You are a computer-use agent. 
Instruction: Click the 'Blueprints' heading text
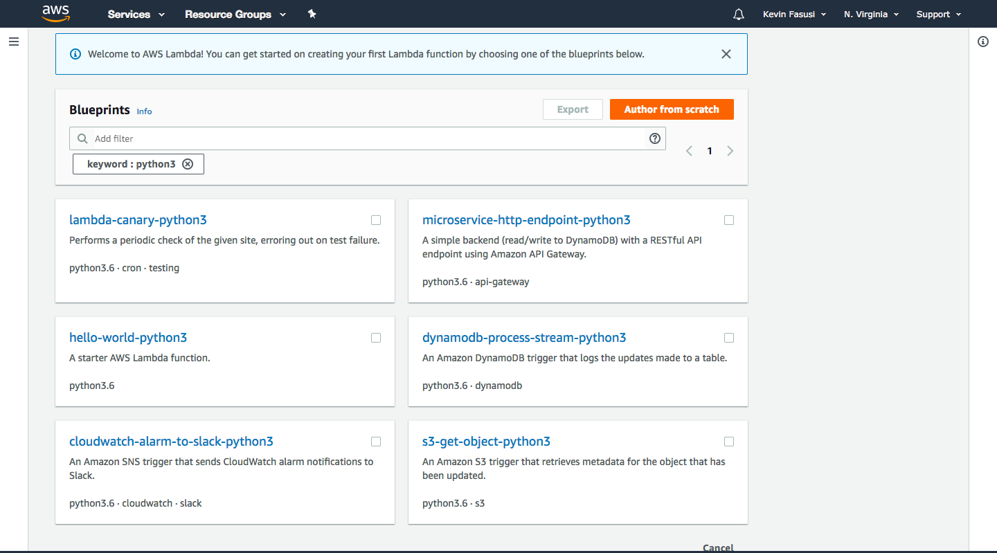pyautogui.click(x=100, y=110)
